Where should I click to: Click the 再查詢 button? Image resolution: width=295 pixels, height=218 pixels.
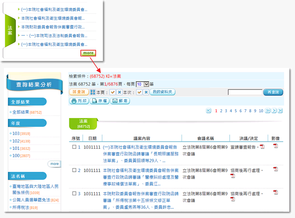273,92
